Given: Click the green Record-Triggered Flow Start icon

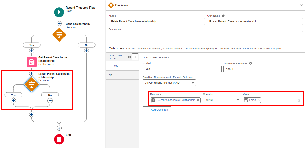Looking at the screenshot, I should coord(59,12).
